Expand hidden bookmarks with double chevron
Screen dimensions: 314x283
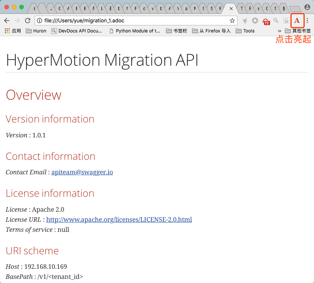coord(280,31)
